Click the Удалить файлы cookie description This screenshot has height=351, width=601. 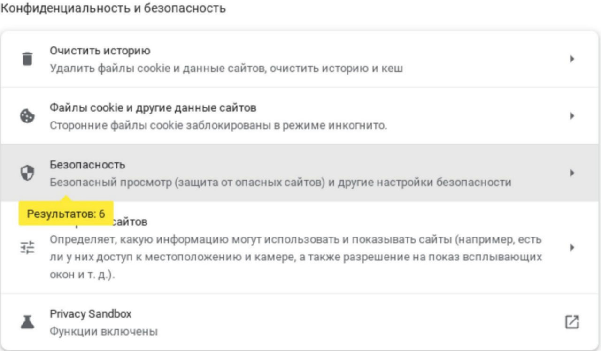(226, 69)
